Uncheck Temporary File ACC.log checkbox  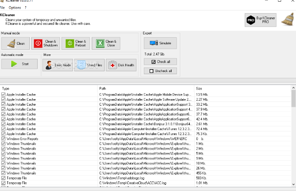tap(3, 183)
